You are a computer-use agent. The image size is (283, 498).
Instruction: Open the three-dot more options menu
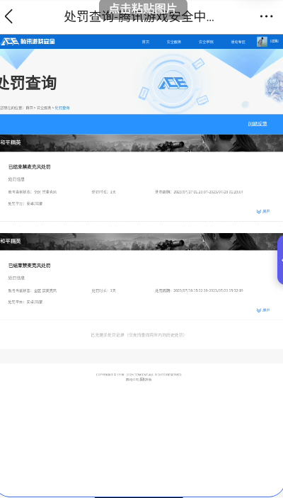pyautogui.click(x=266, y=16)
